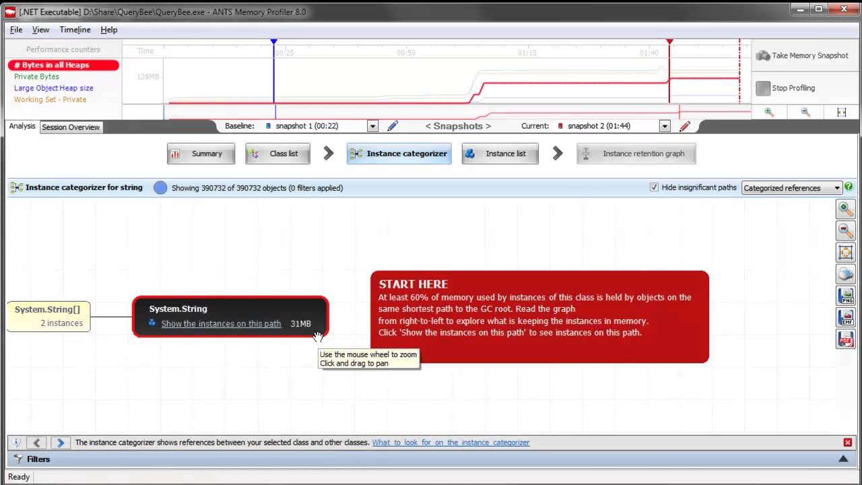This screenshot has height=485, width=862.
Task: Click 'Show the instances on this path' link
Action: click(221, 324)
